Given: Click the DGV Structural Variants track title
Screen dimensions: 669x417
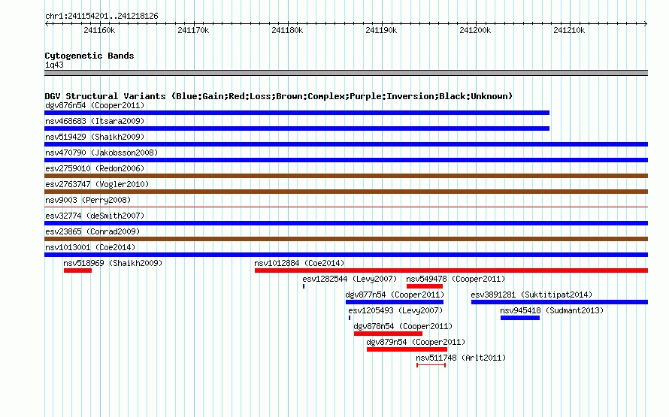Looking at the screenshot, I should pos(278,96).
